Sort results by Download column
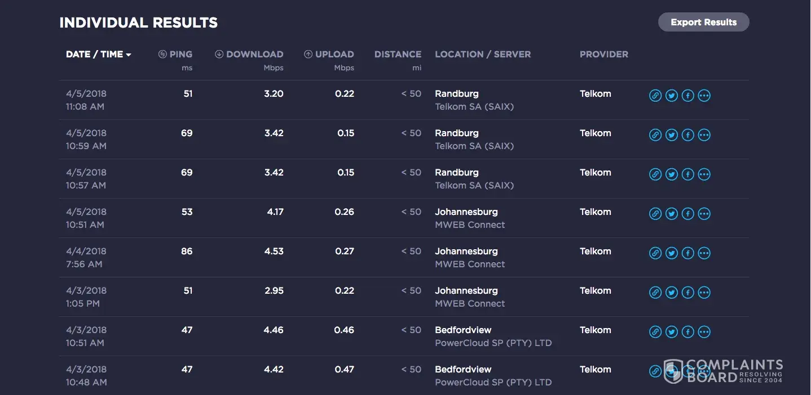Image resolution: width=811 pixels, height=395 pixels. tap(249, 55)
